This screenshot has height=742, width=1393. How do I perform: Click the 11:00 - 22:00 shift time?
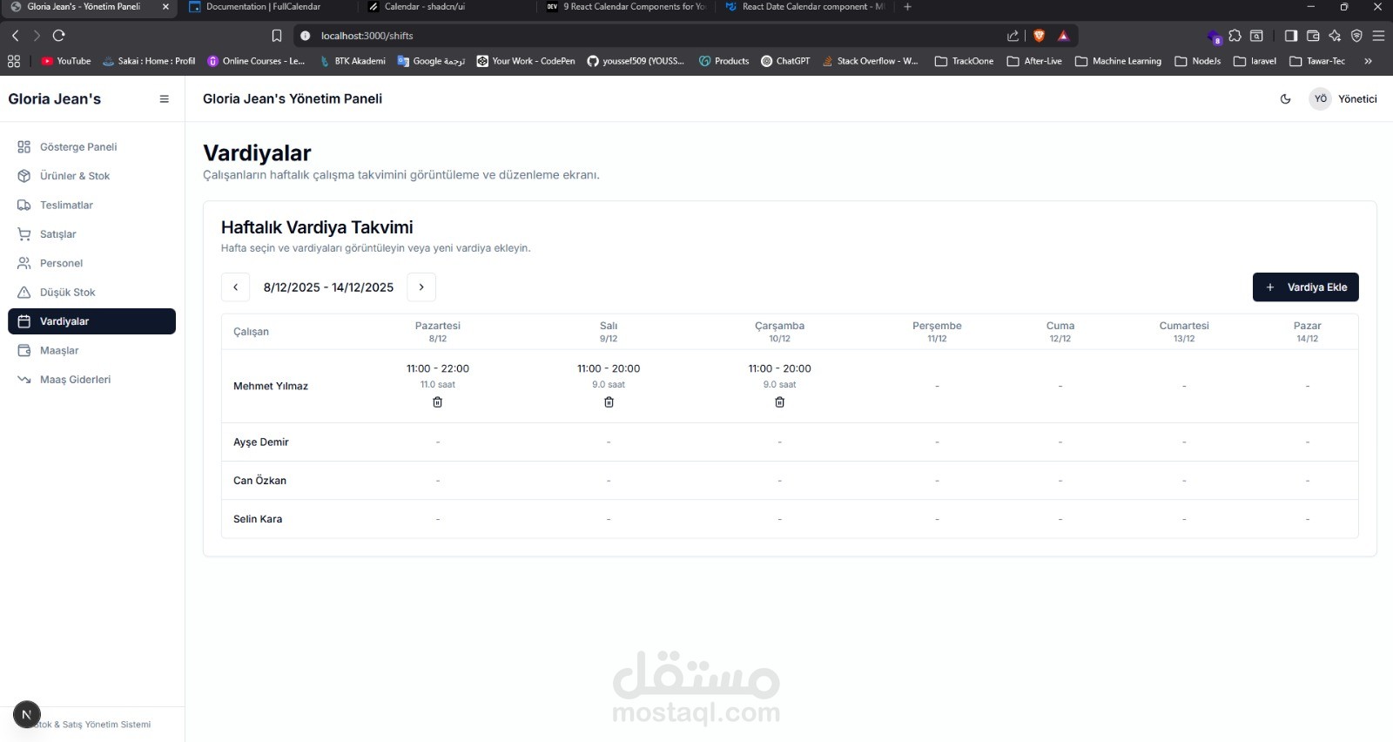pos(438,369)
